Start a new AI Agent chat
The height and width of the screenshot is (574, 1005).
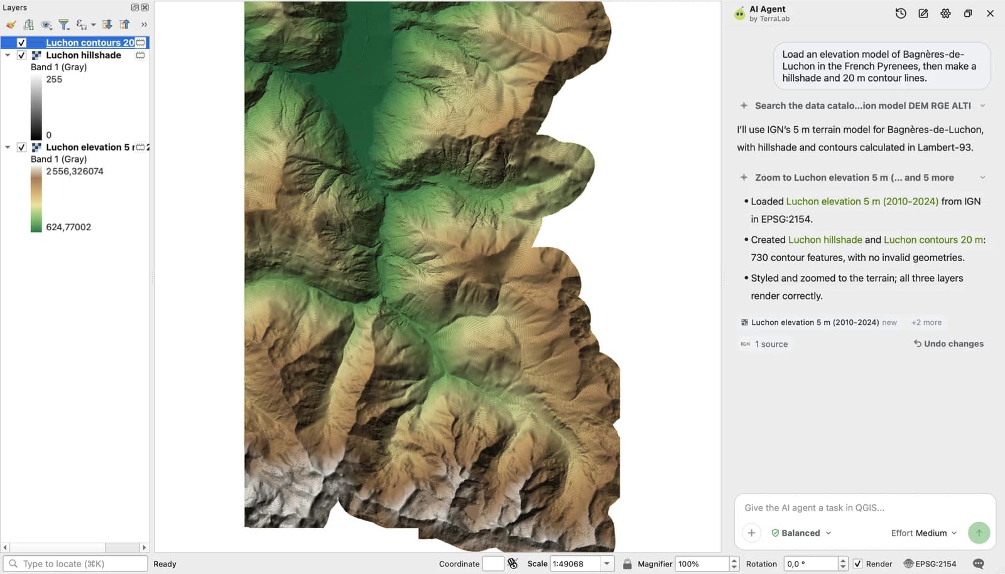click(x=923, y=13)
